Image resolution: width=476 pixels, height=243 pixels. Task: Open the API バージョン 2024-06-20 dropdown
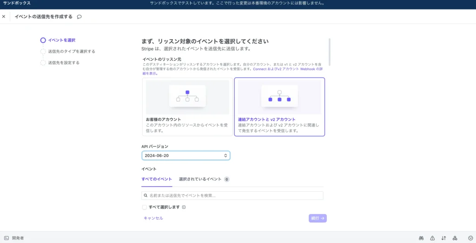186,155
